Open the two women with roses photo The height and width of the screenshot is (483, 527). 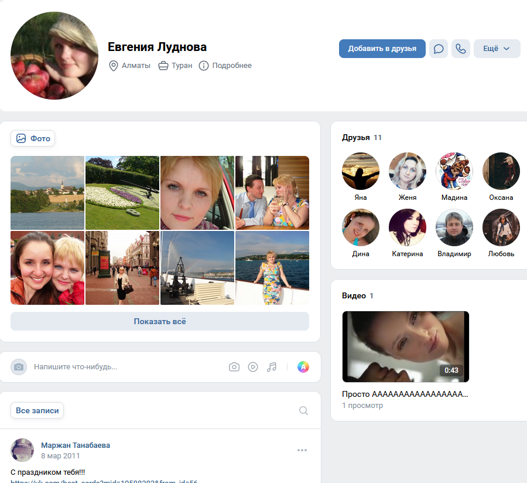(x=47, y=268)
